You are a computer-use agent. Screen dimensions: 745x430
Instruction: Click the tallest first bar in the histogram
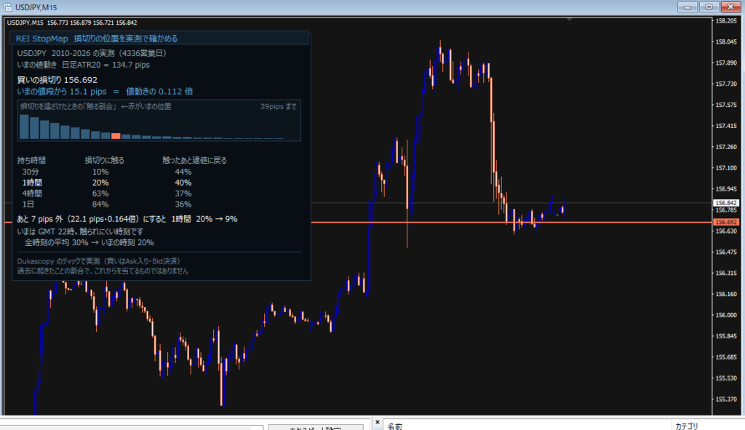pos(24,127)
